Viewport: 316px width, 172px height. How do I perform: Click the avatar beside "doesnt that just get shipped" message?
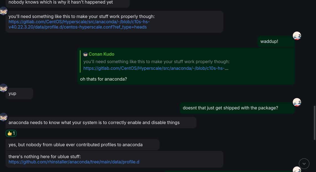297,102
